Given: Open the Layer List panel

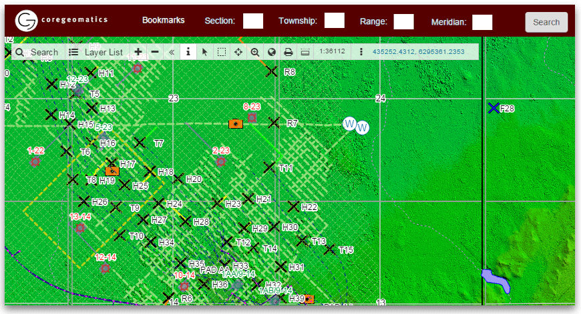Looking at the screenshot, I should coord(97,52).
